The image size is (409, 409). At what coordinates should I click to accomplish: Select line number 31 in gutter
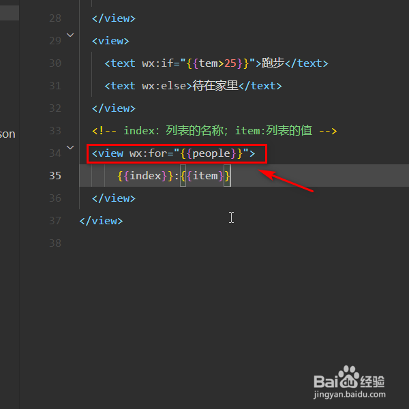point(55,86)
